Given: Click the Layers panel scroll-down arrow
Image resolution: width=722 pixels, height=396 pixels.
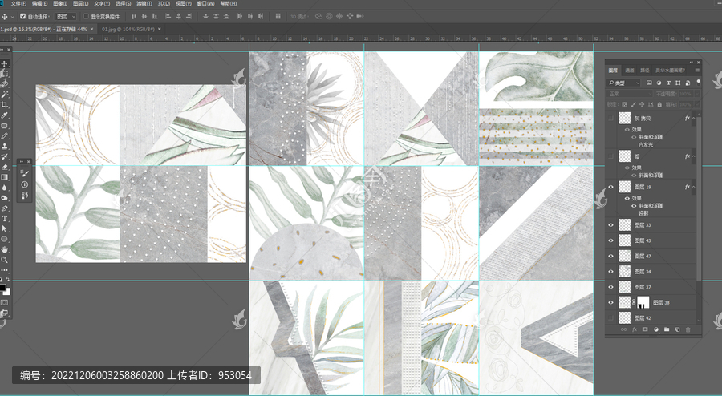Looking at the screenshot, I should (699, 321).
